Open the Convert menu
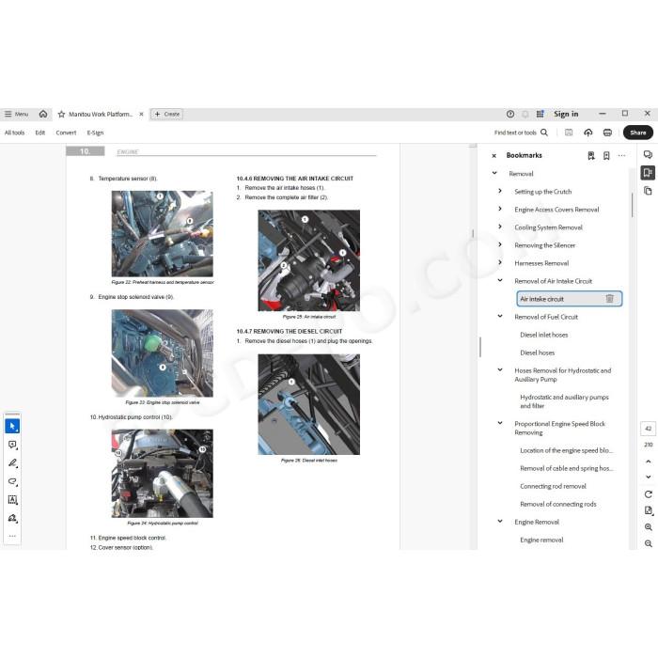The width and height of the screenshot is (658, 658). coord(66,133)
